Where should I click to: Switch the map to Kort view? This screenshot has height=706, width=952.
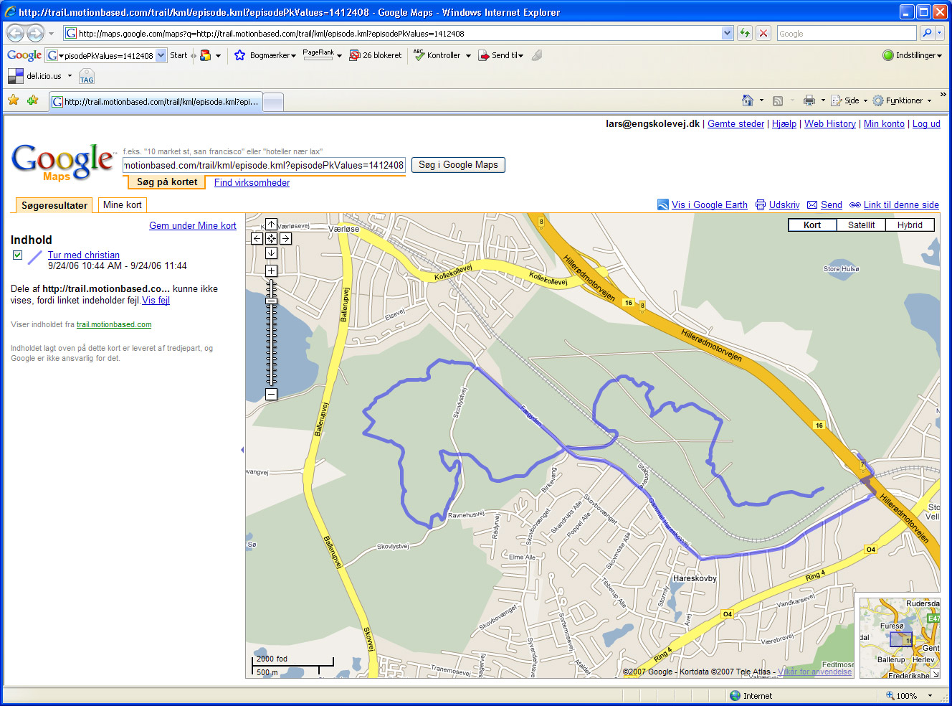[x=812, y=225]
